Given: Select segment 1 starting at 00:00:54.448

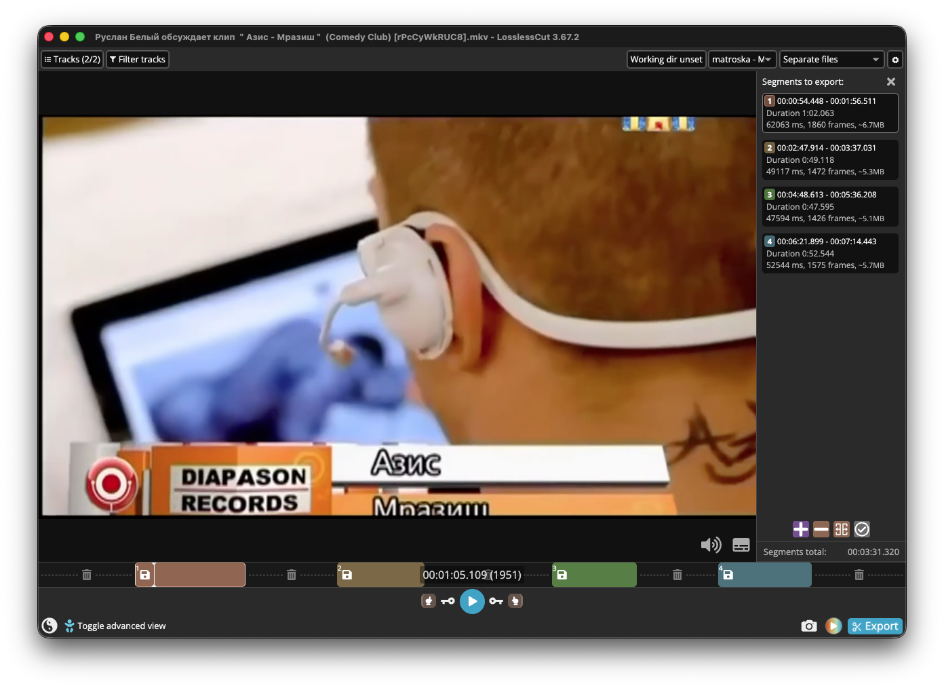Looking at the screenshot, I should 830,113.
